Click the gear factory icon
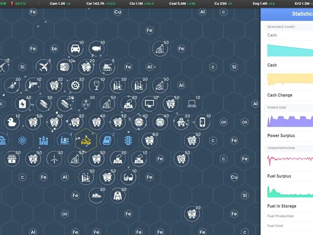Image resolution: width=313 pixels, height=235 pixels. coord(75,85)
